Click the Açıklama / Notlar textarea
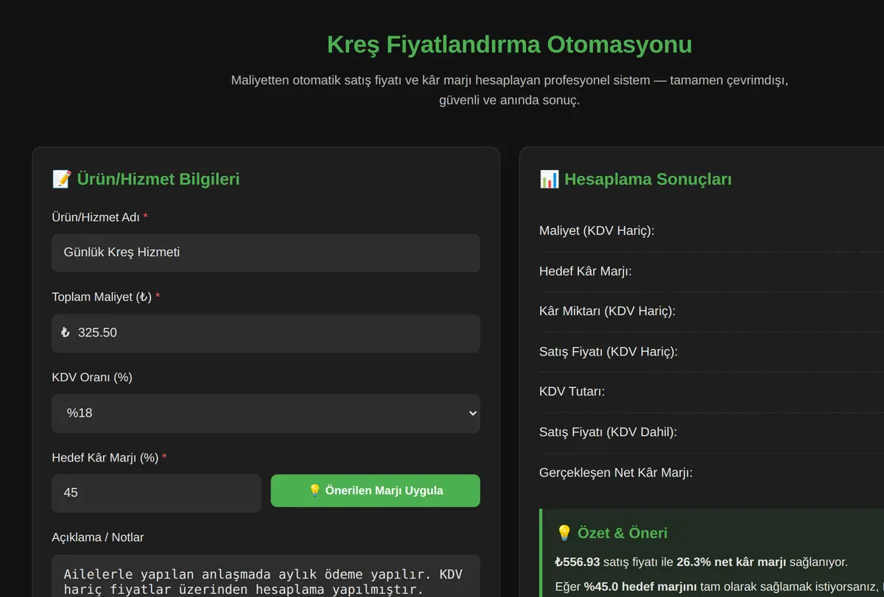The width and height of the screenshot is (884, 597). click(x=266, y=576)
